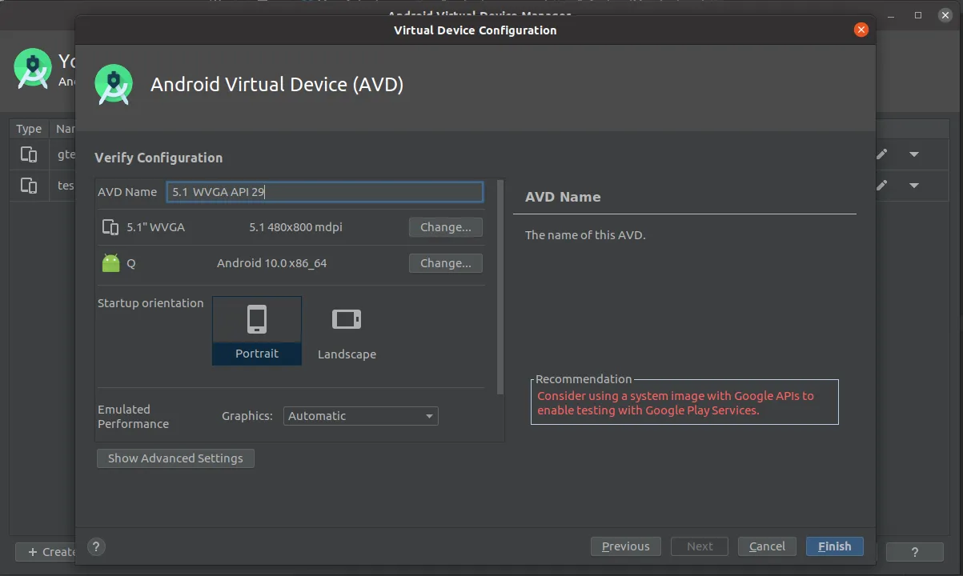Change the Android 10.0 x86_64 system image
963x576 pixels.
click(446, 263)
